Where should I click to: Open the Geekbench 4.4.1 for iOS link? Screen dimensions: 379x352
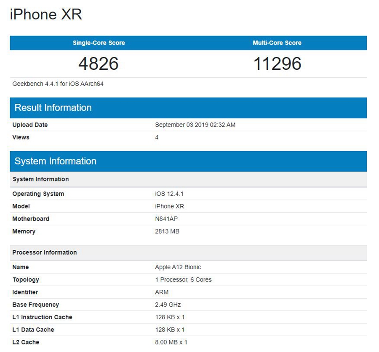coord(57,84)
